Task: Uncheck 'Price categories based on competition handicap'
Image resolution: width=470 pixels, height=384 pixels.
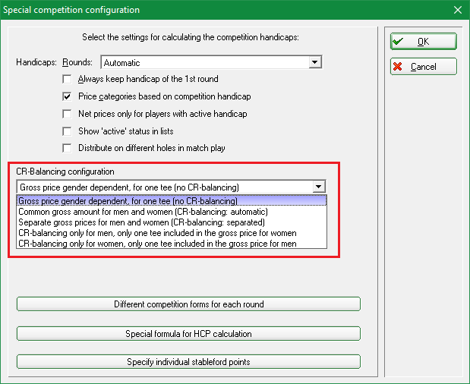Action: point(68,96)
